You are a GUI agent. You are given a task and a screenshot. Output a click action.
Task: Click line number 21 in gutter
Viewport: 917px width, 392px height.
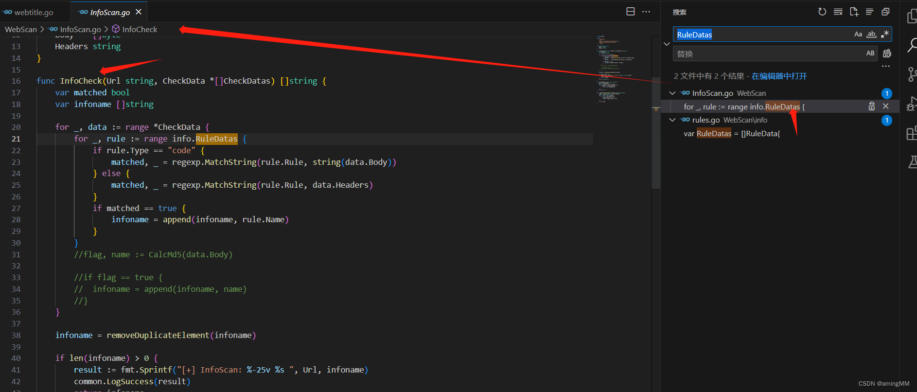[x=16, y=139]
